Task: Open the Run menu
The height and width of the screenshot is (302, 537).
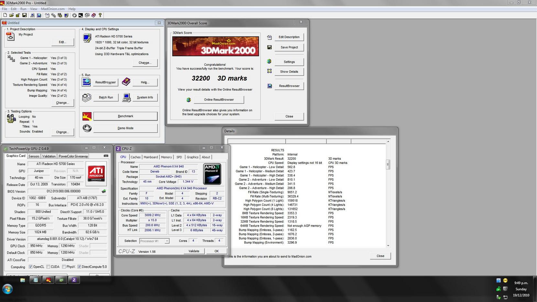Action: [23, 9]
